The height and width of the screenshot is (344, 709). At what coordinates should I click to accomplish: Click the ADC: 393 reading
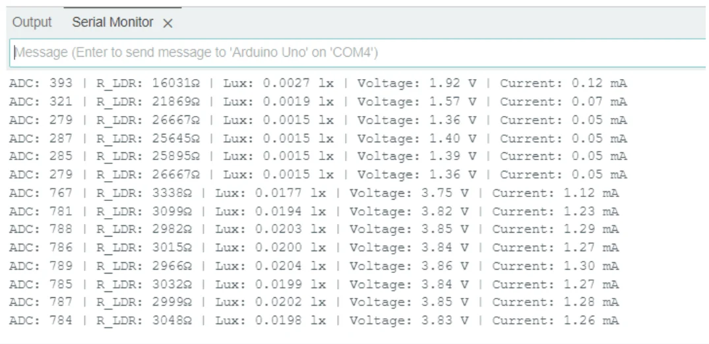tap(41, 84)
